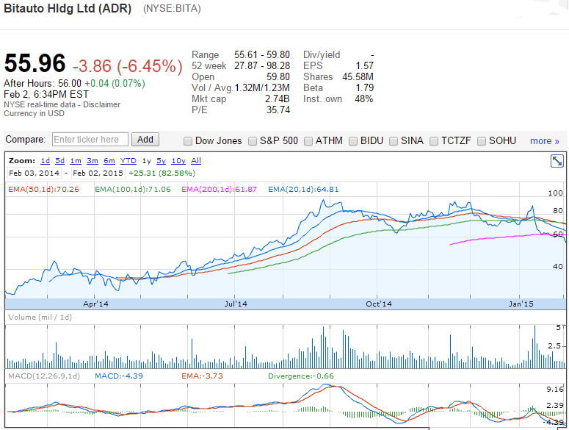569x430 pixels.
Task: Click the Open price 59.80
Action: [x=278, y=76]
